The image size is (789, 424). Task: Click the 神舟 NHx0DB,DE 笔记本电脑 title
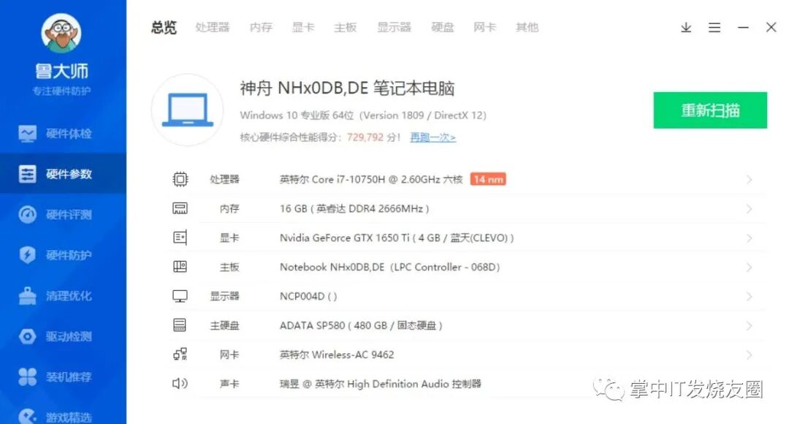tap(347, 88)
